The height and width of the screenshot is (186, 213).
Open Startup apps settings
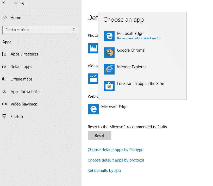coord(16,117)
